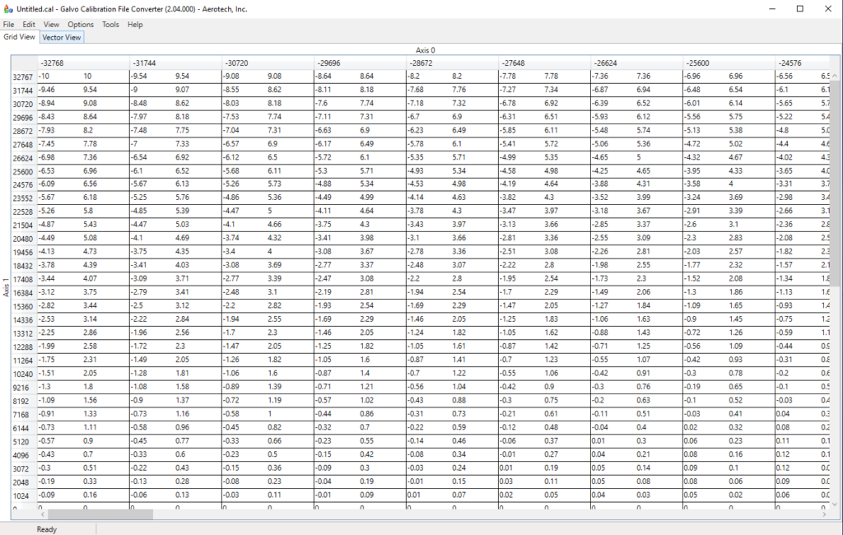Open the Help menu
The width and height of the screenshot is (843, 535).
pos(135,25)
